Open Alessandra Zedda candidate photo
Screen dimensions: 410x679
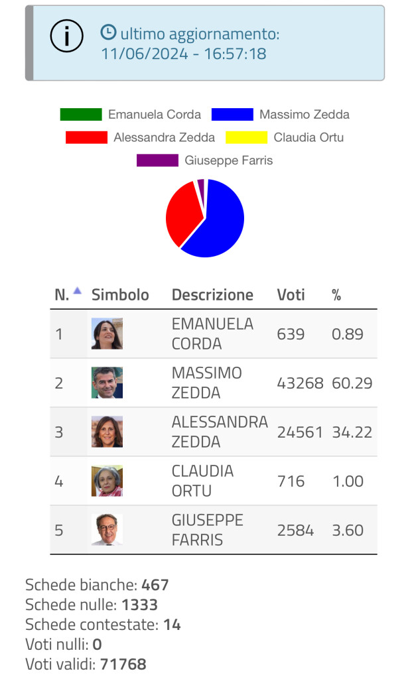[x=107, y=432]
